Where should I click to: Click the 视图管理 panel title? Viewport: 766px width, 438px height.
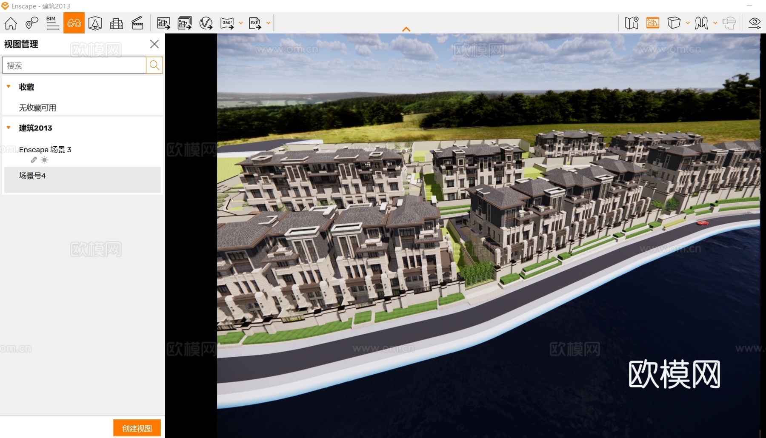click(x=21, y=44)
